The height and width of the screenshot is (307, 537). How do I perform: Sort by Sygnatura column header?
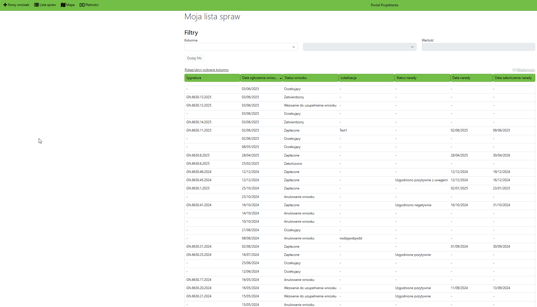click(x=212, y=78)
